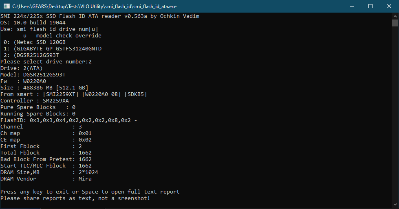
Task: Click the vertical scrollbar thumb
Action: tap(395, 23)
